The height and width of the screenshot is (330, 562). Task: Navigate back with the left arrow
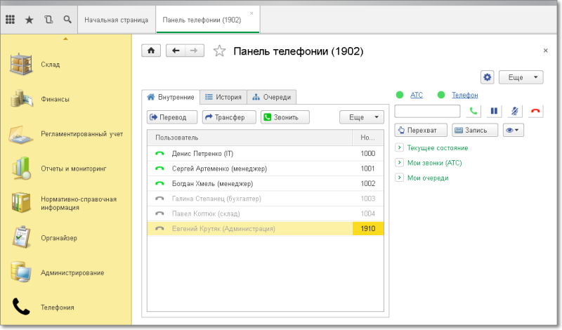click(176, 51)
